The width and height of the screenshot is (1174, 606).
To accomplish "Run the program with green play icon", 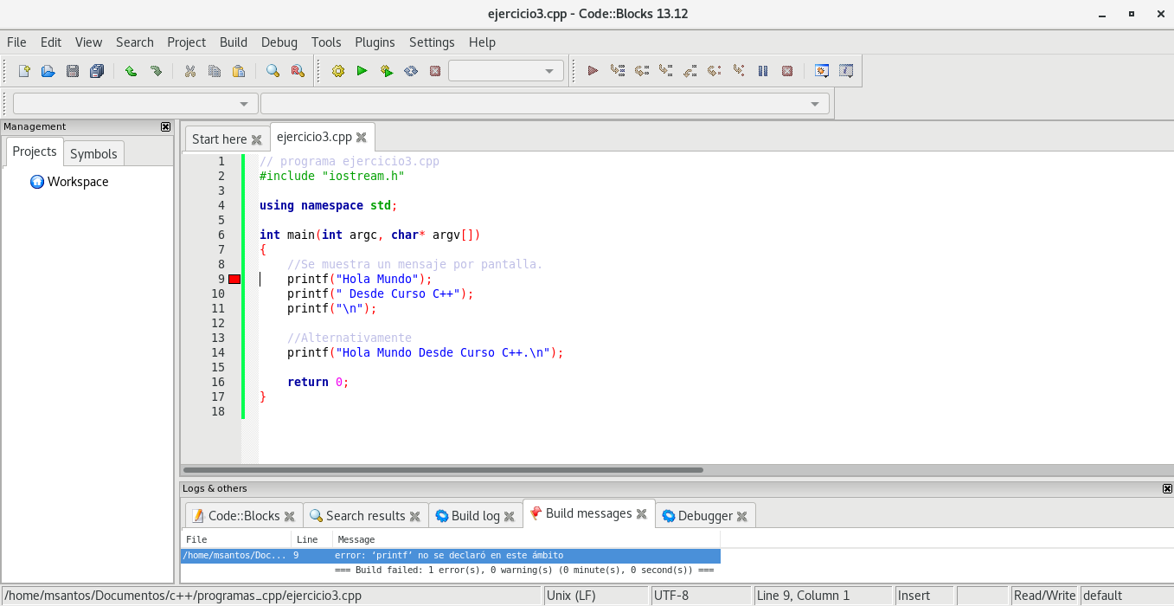I will click(362, 71).
